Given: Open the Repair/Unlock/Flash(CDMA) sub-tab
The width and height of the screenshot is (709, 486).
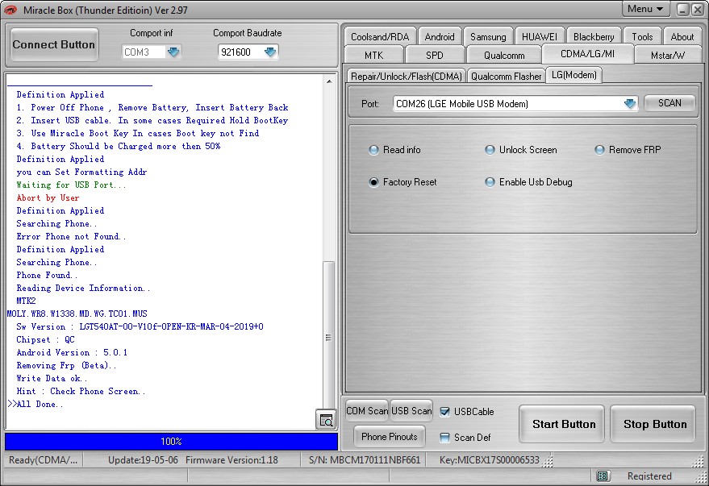Looking at the screenshot, I should click(406, 76).
